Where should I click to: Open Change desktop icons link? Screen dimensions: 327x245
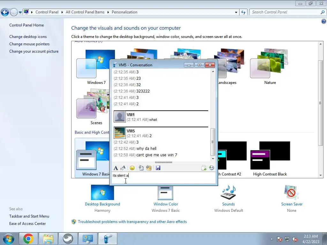pos(28,37)
